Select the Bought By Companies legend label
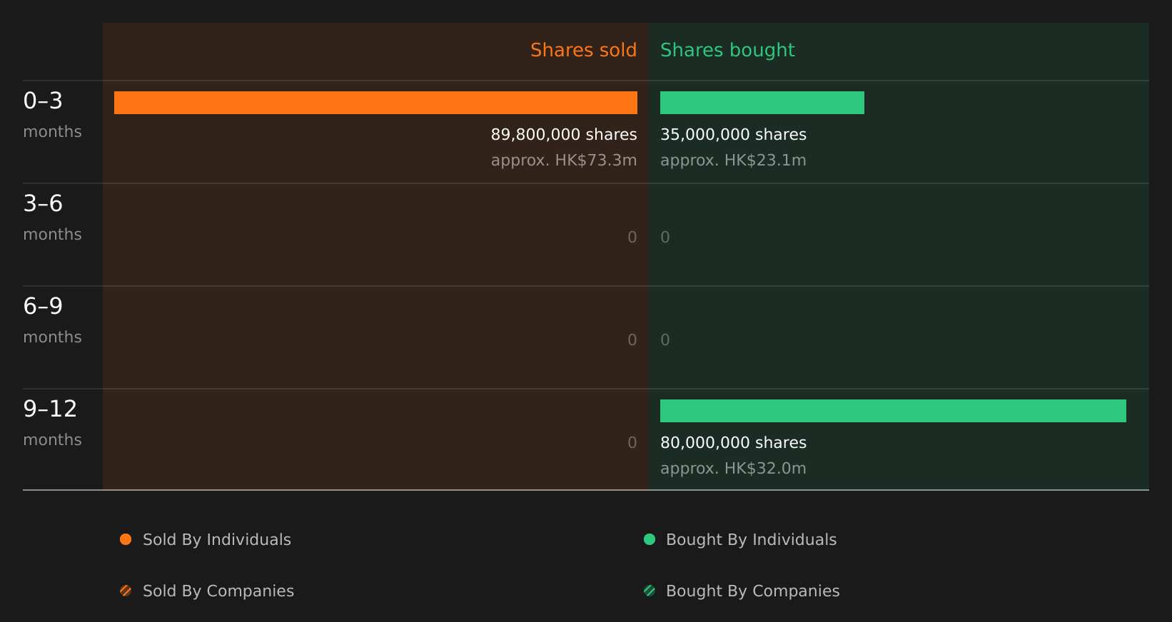The height and width of the screenshot is (622, 1172). point(752,591)
